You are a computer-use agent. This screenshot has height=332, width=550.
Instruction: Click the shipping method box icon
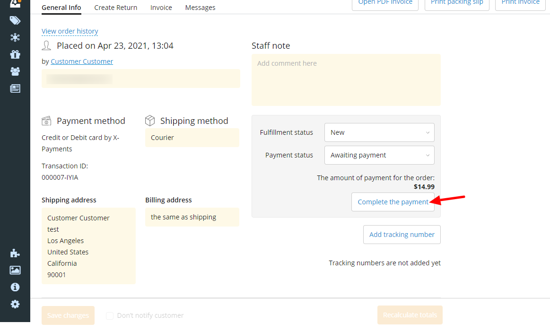[x=150, y=121]
